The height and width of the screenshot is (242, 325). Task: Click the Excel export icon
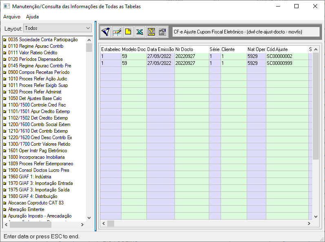tap(140, 32)
